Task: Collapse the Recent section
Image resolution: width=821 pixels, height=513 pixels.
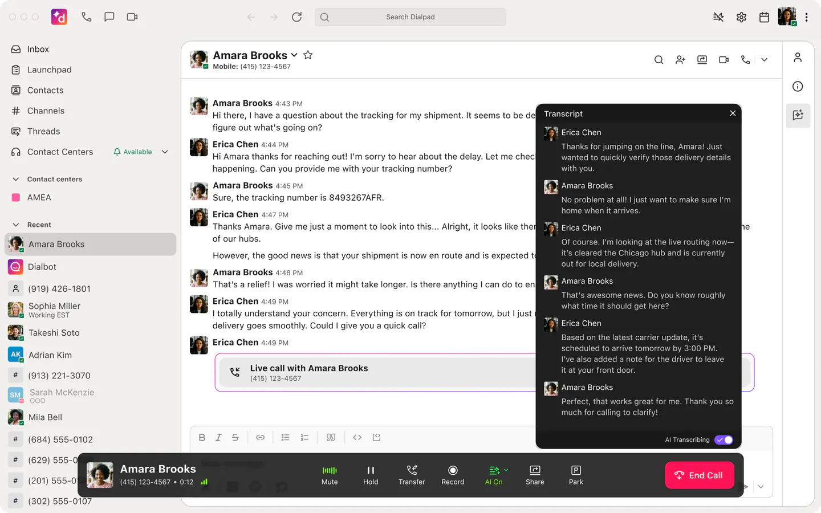Action: pyautogui.click(x=16, y=225)
